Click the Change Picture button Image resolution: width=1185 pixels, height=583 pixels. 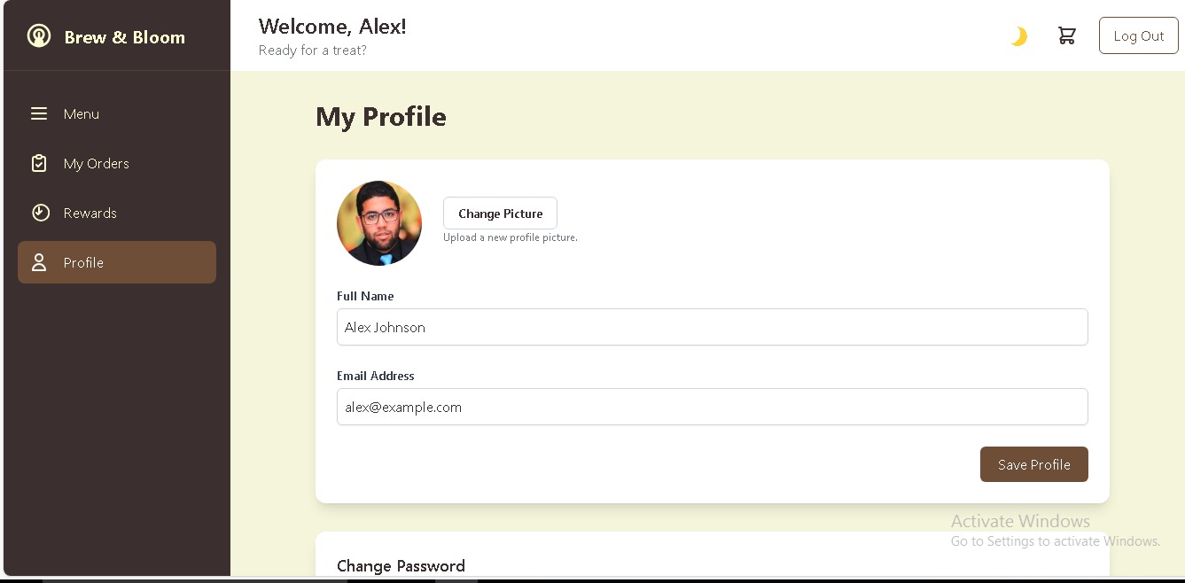click(500, 214)
